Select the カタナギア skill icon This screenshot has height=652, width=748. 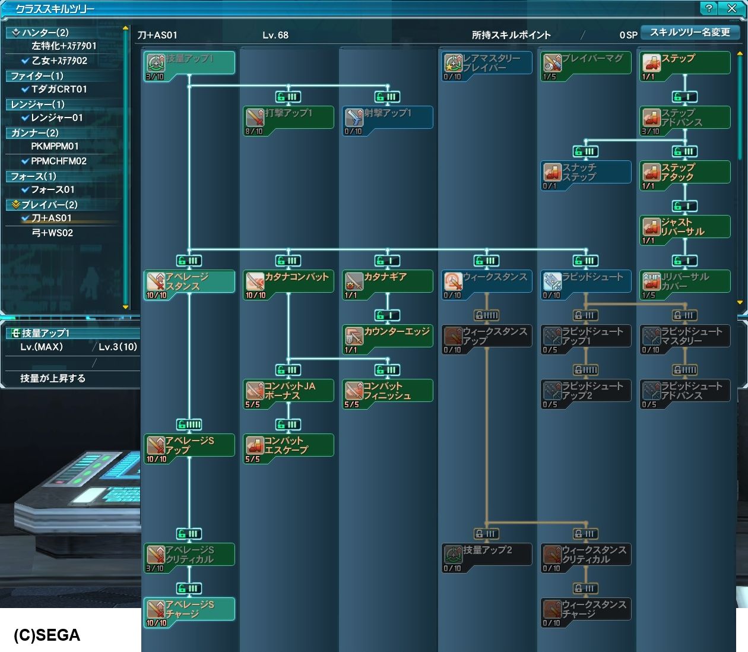[x=354, y=281]
